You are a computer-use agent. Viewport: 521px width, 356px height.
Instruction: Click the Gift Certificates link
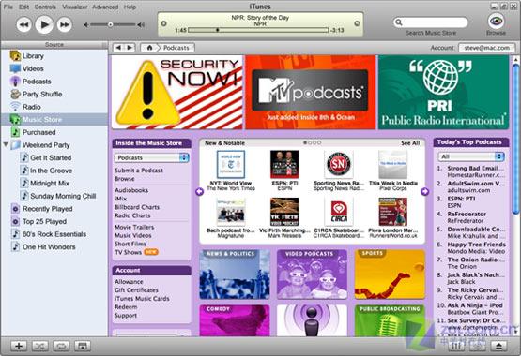coord(136,290)
